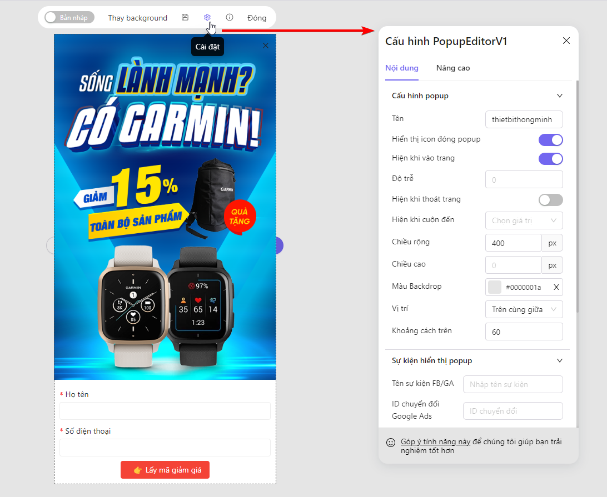This screenshot has height=497, width=607.
Task: Click the purple circle handle beside banner
Action: tap(280, 245)
